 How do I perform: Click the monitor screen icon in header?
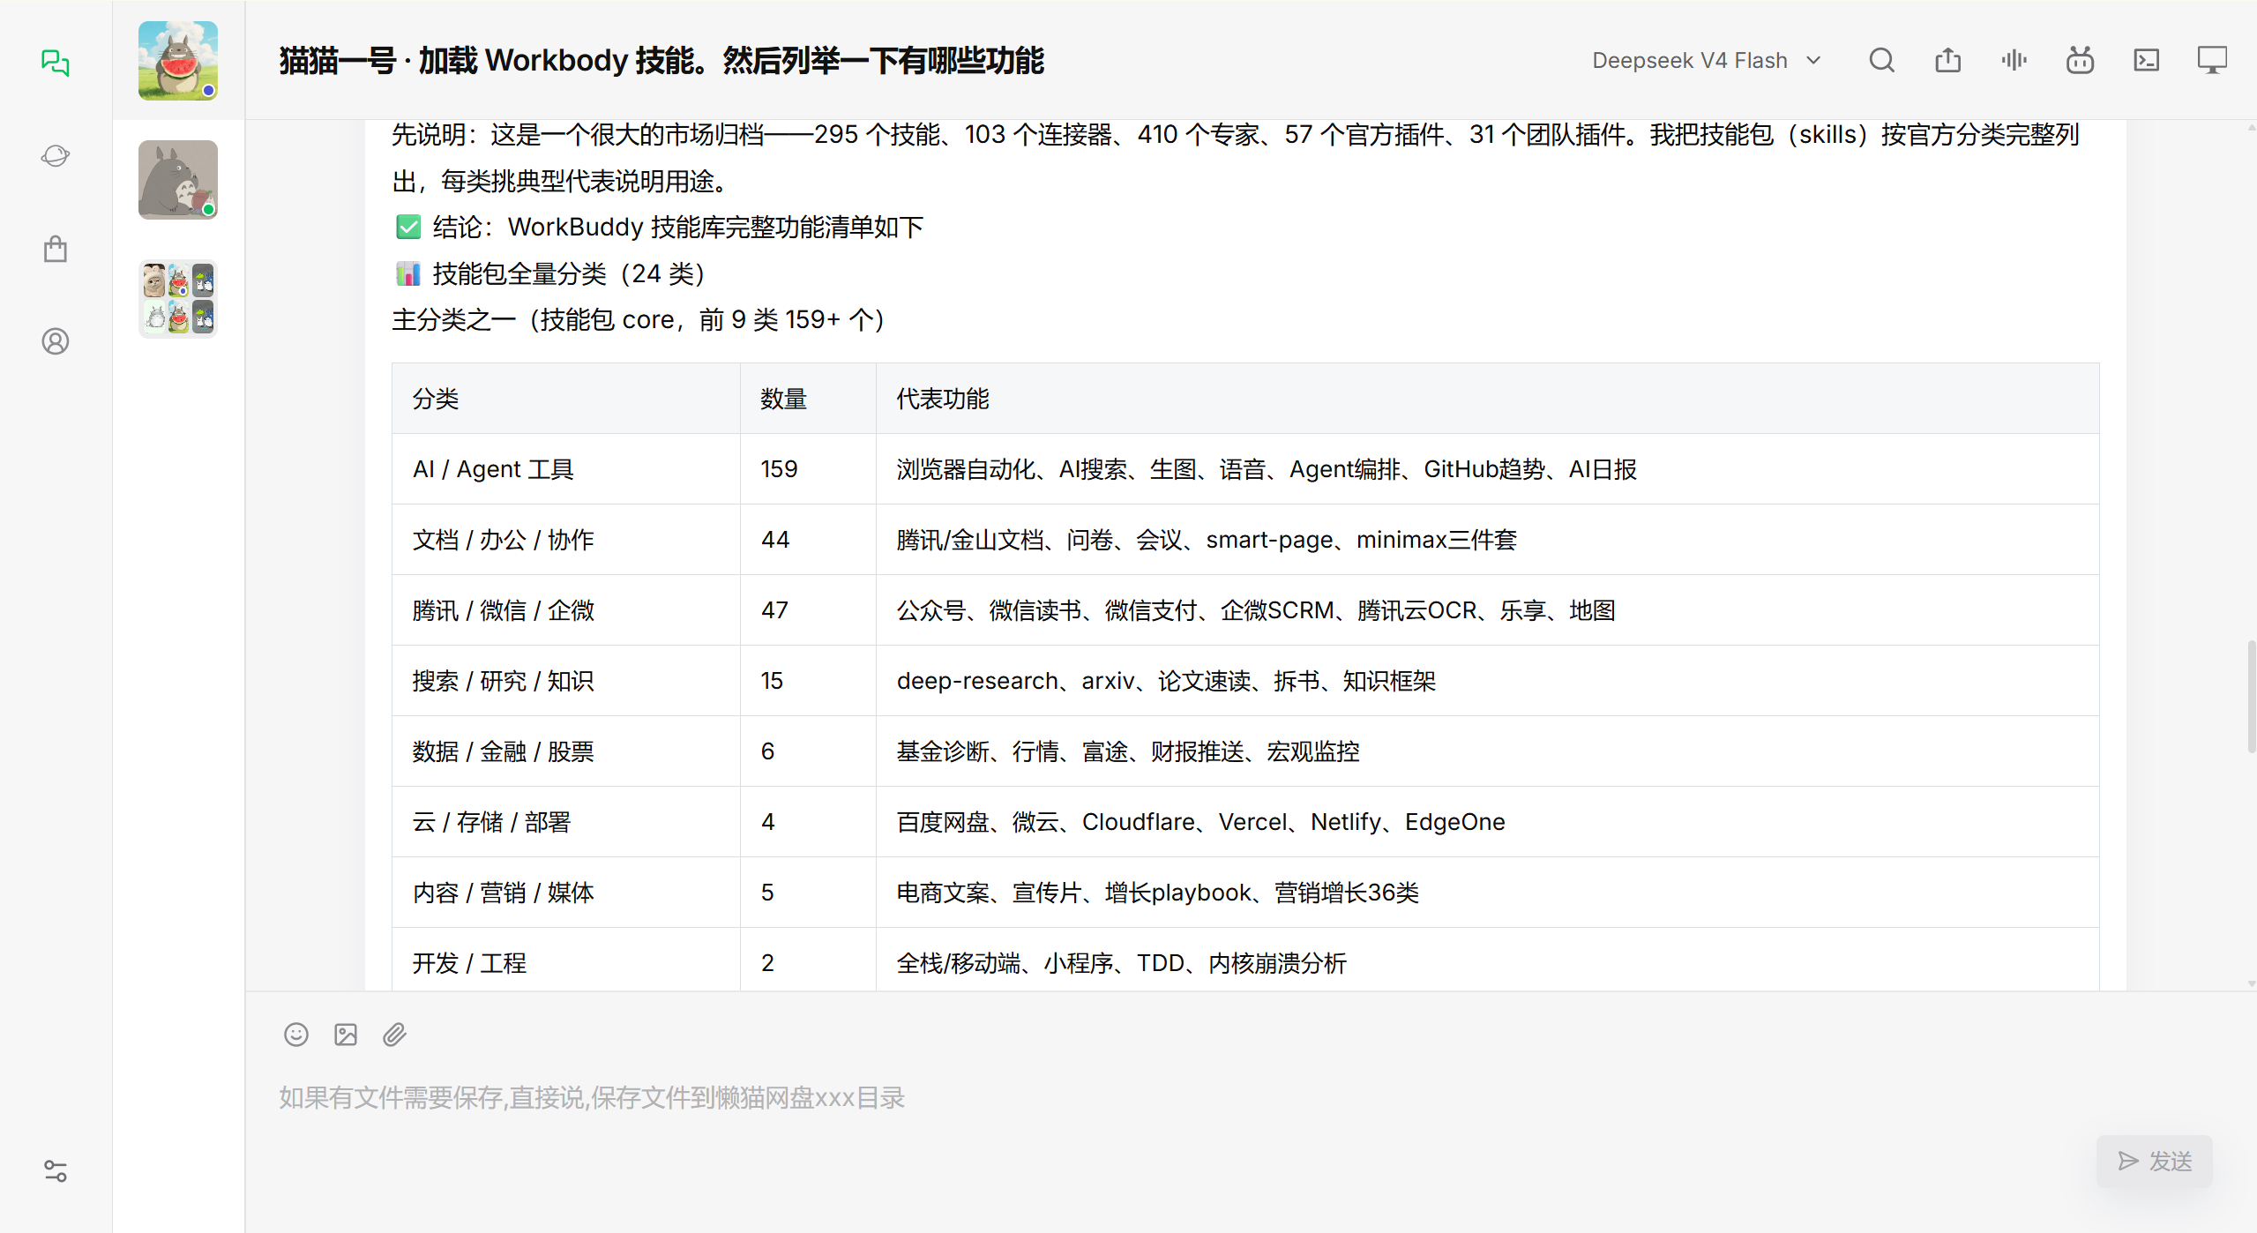2212,60
